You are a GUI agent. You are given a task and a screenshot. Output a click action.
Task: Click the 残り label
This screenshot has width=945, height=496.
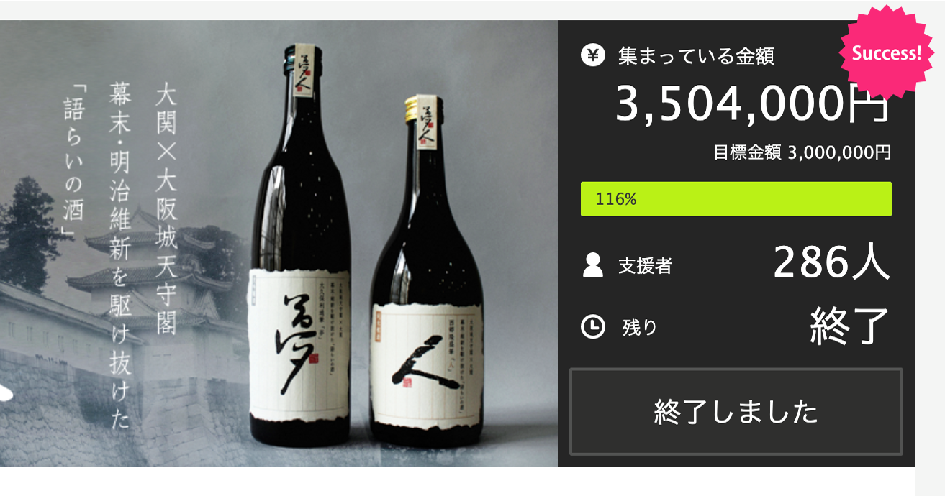click(x=640, y=328)
